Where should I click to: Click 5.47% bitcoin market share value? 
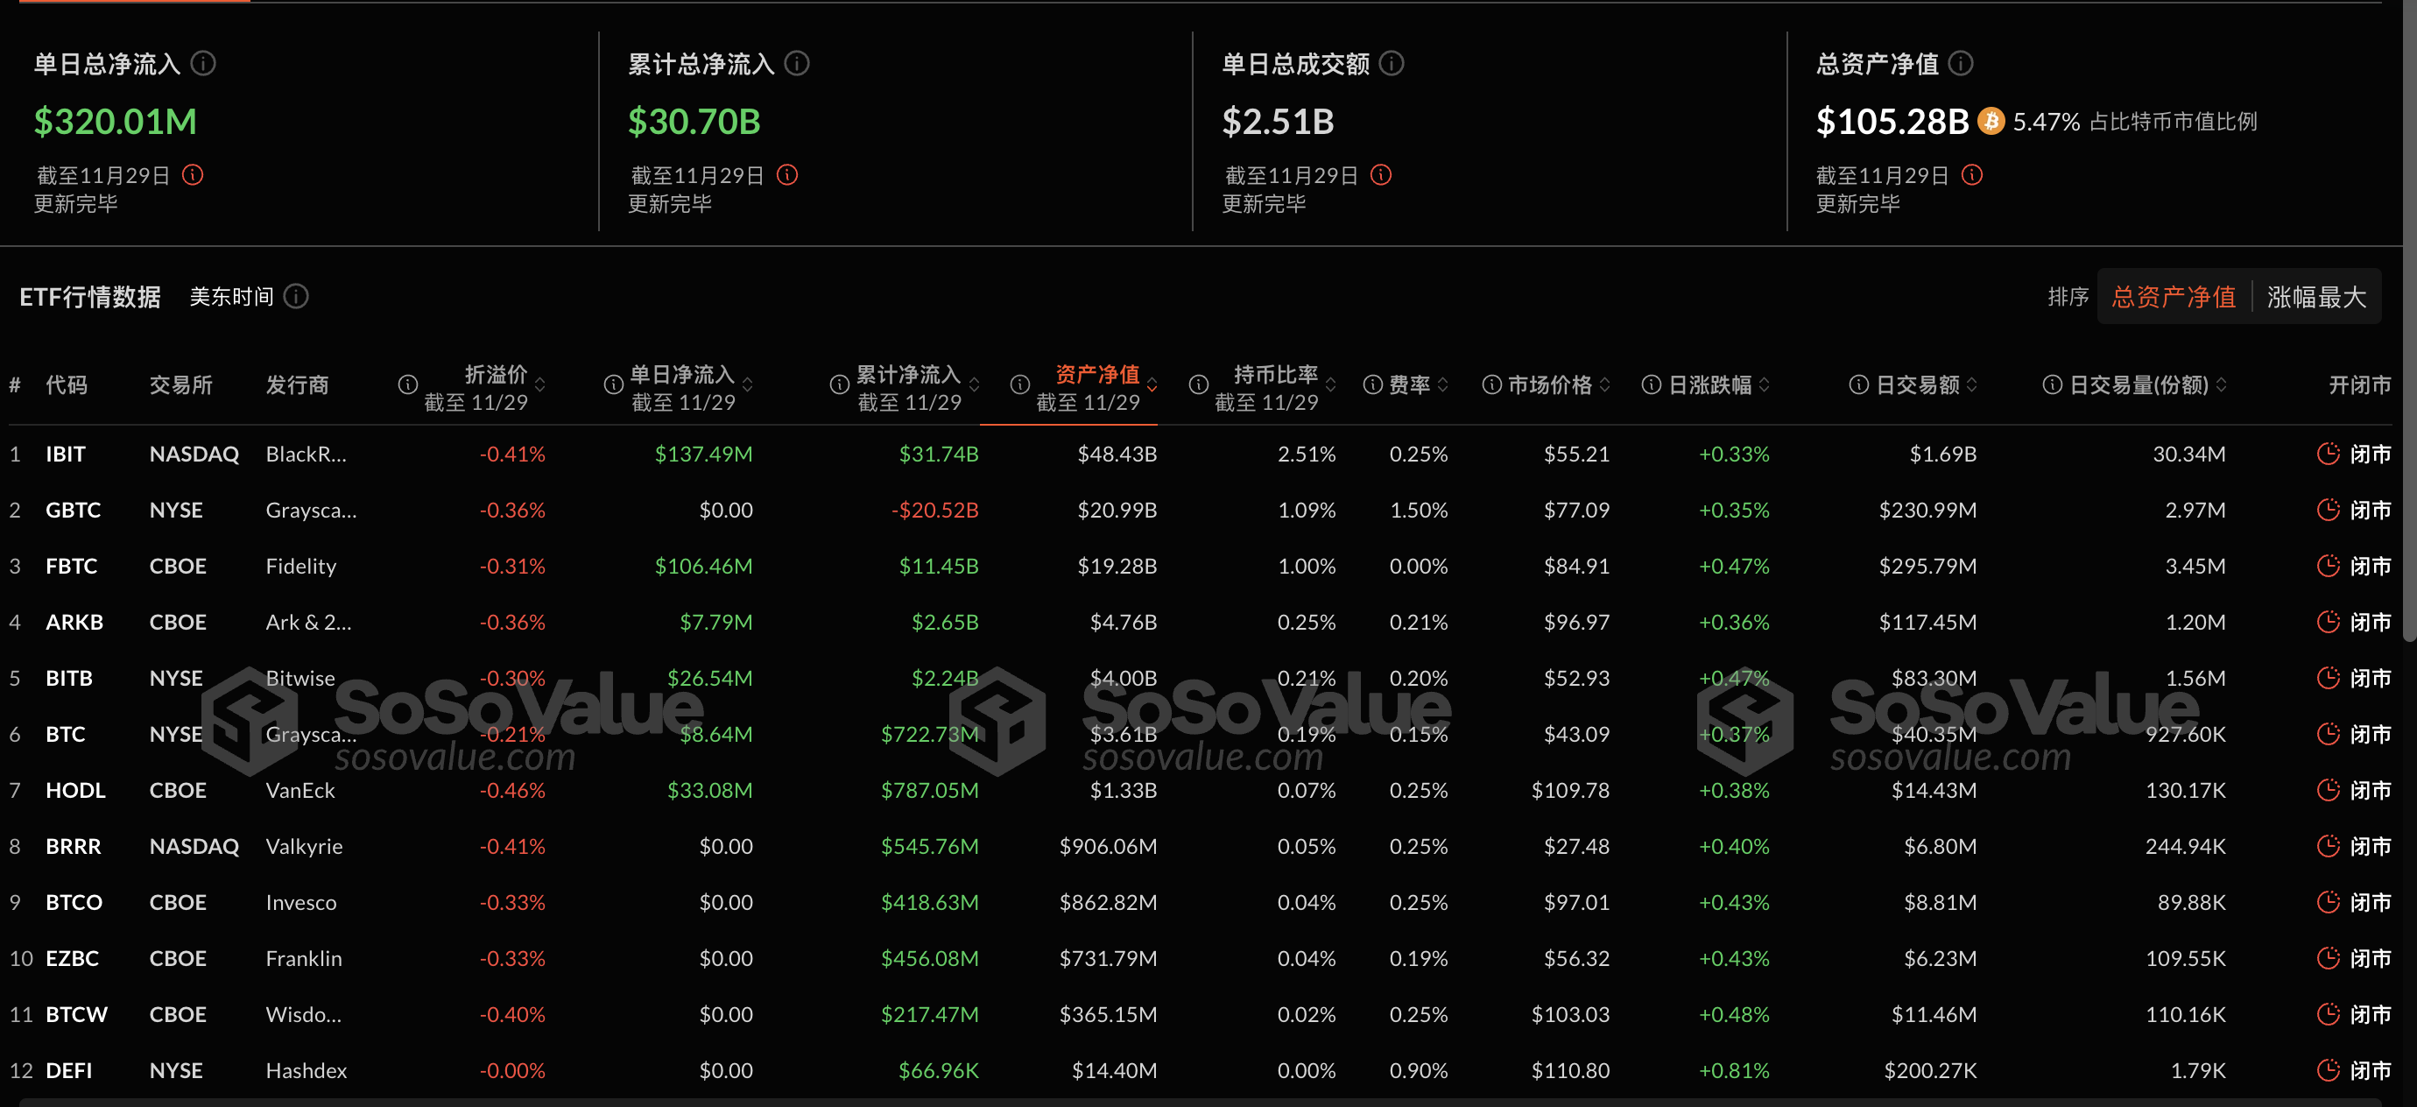[2047, 122]
